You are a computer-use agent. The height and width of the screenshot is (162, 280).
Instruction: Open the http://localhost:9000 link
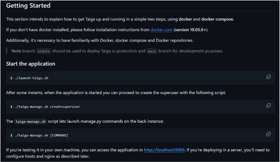[164, 150]
